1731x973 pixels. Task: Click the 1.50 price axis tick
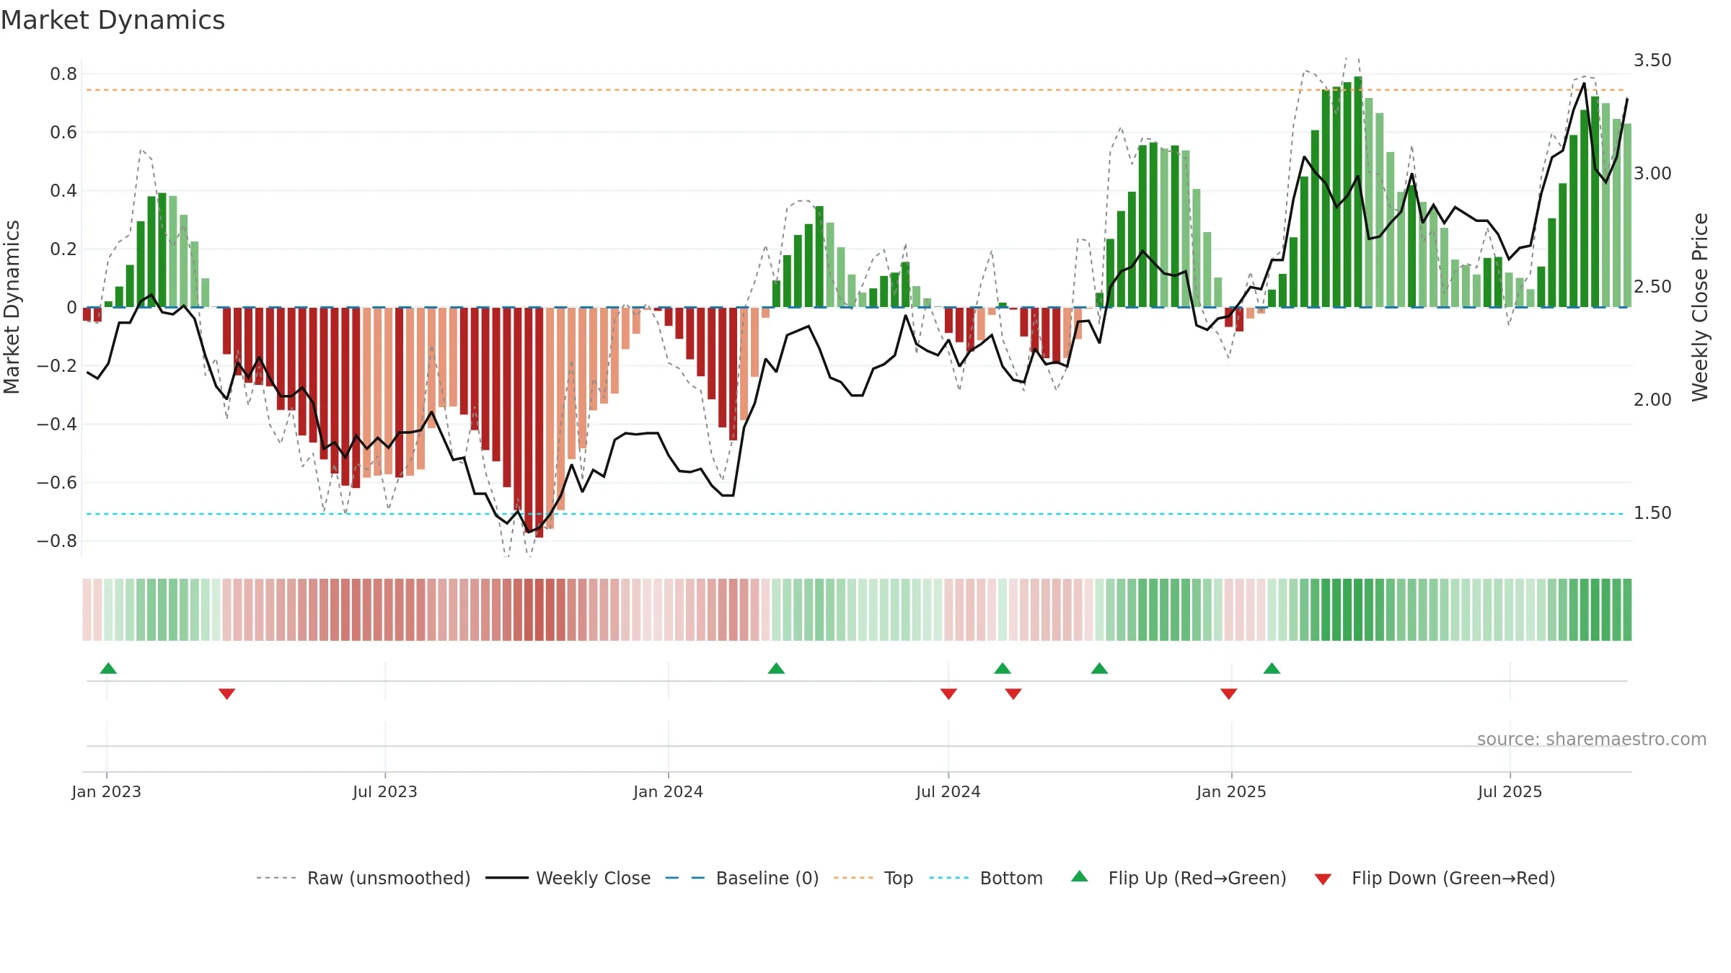click(1652, 512)
